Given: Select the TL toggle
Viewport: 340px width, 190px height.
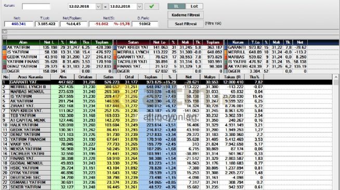Looking at the screenshot, I should pos(176,6).
